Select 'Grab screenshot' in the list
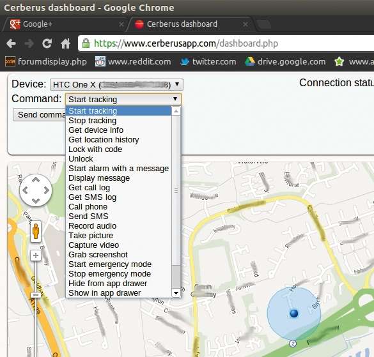Viewport: 374px width, 357px height. (x=98, y=255)
